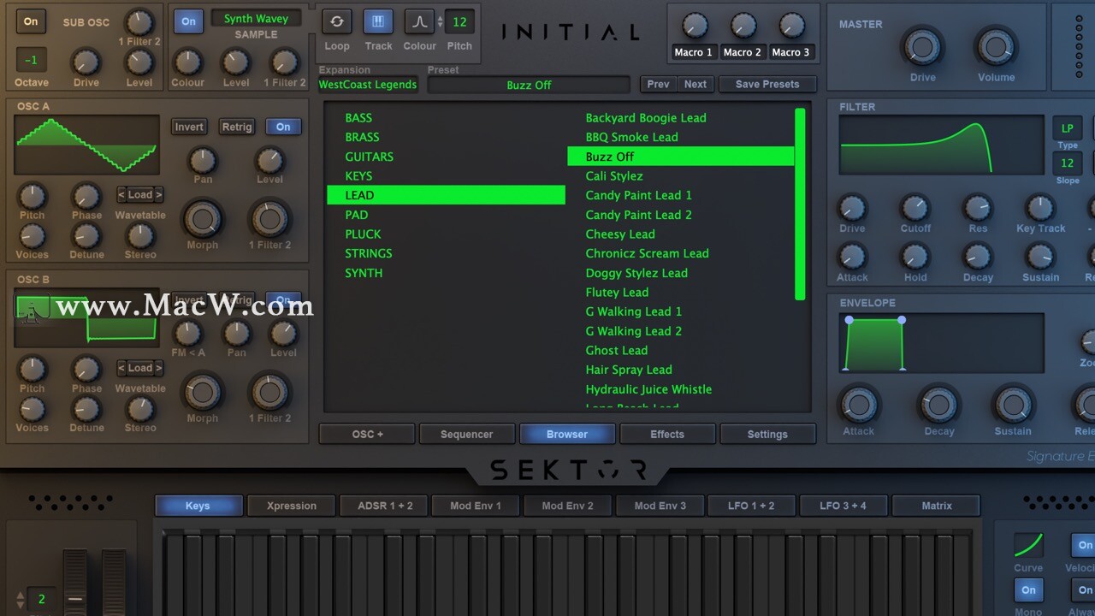Click the Filter Key Track knob
This screenshot has height=616, width=1095.
1040,207
